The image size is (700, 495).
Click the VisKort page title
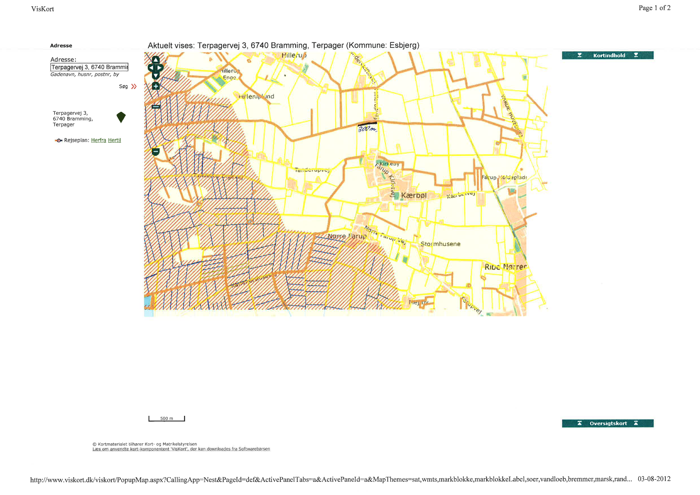[42, 9]
